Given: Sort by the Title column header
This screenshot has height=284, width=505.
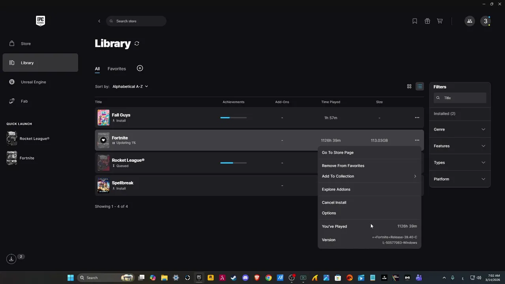Looking at the screenshot, I should [98, 102].
